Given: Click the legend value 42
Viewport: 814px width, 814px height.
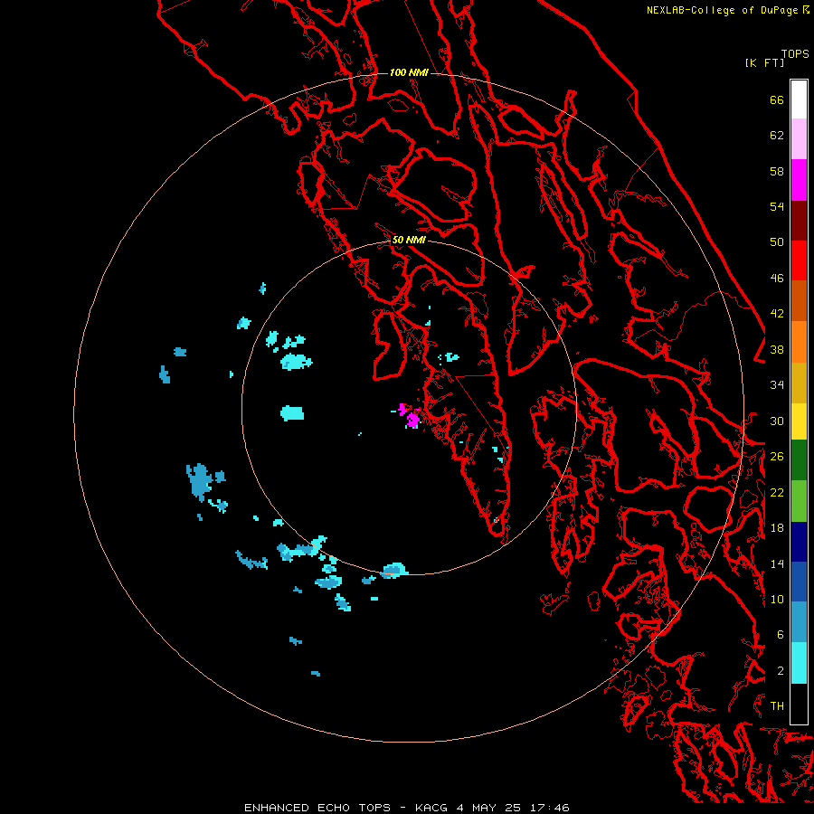Looking at the screenshot, I should pyautogui.click(x=777, y=314).
